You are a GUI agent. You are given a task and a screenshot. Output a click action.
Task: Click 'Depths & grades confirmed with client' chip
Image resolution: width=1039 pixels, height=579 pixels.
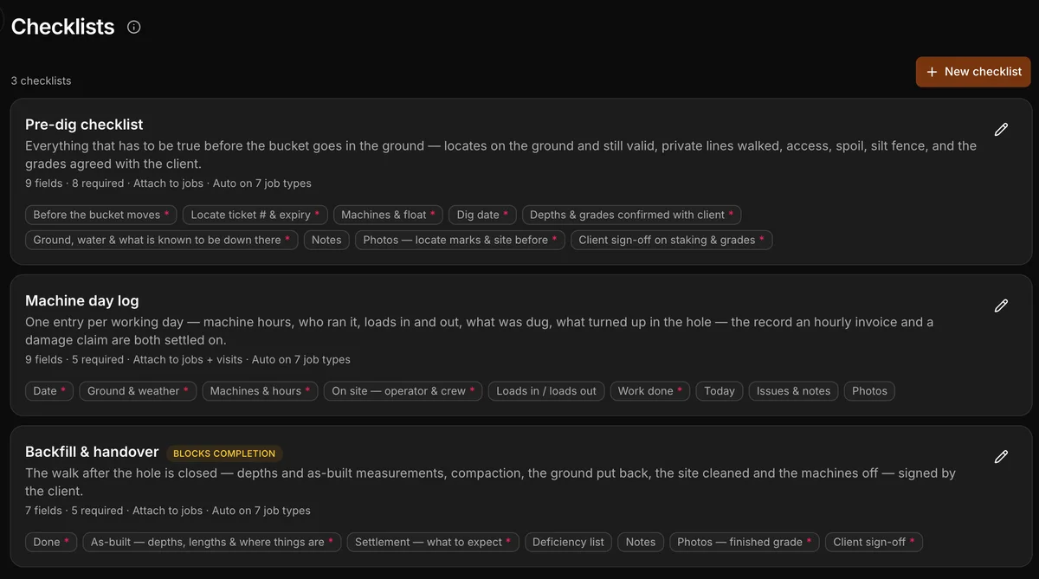click(x=631, y=215)
